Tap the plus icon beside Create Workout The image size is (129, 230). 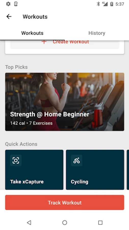pos(44,42)
